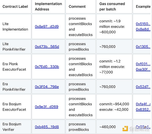The height and width of the screenshot is (134, 152).
Task: Click the gold logo watermark icon
Action: [x=125, y=128]
